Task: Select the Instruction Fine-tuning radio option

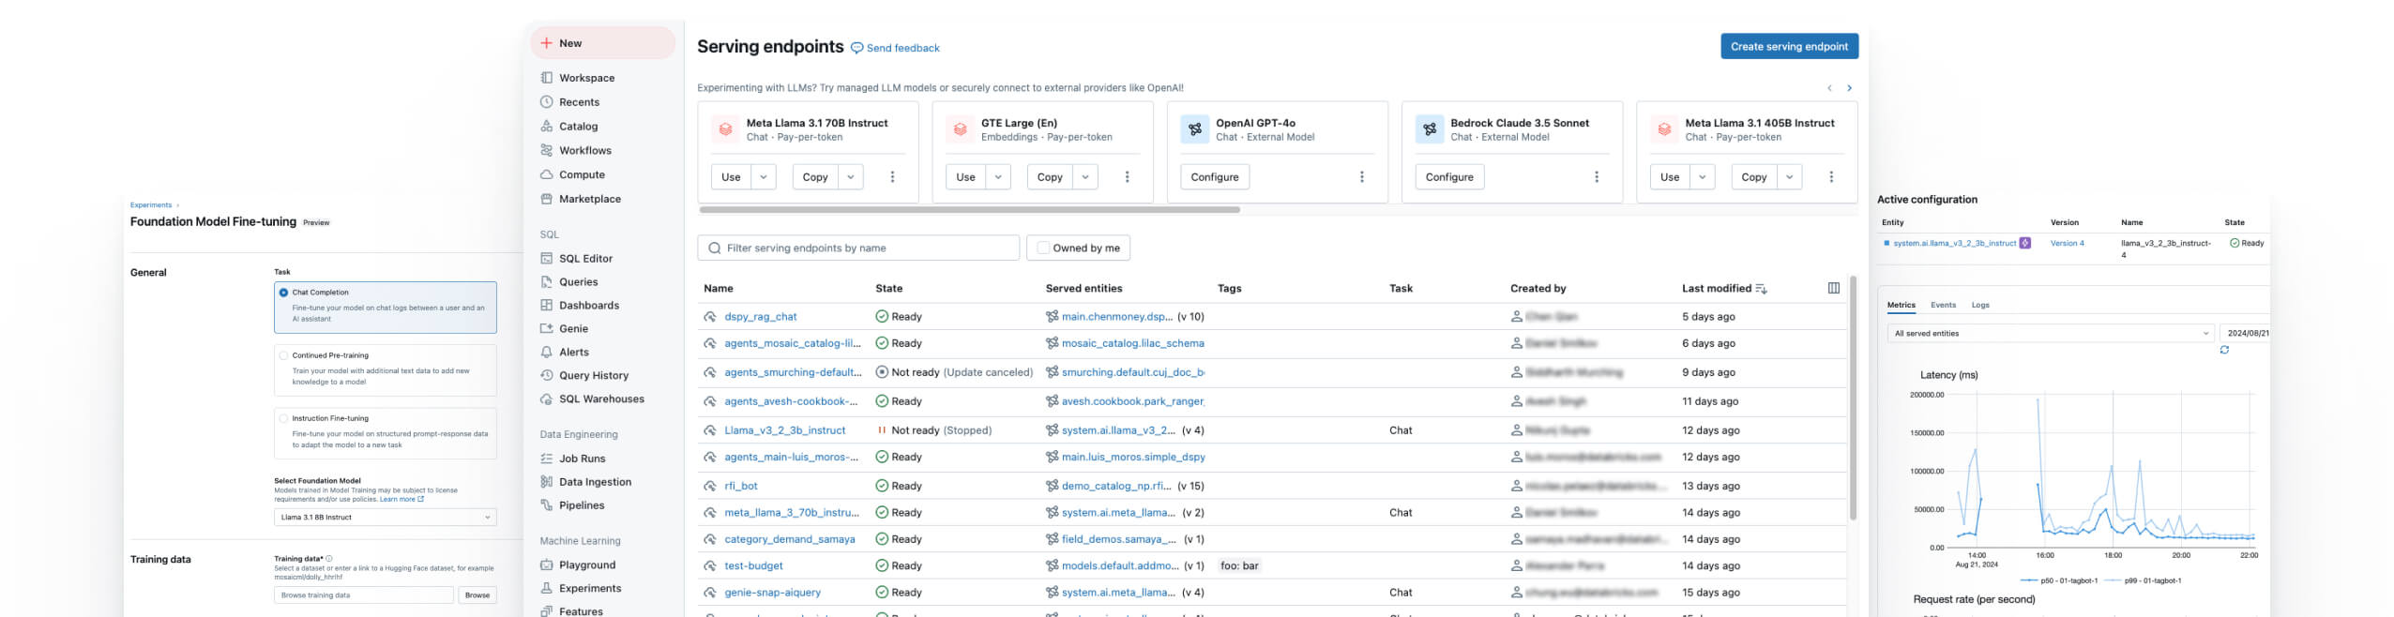Action: tap(283, 418)
